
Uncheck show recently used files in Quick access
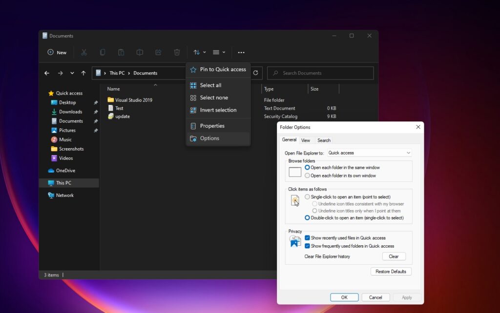pos(307,238)
